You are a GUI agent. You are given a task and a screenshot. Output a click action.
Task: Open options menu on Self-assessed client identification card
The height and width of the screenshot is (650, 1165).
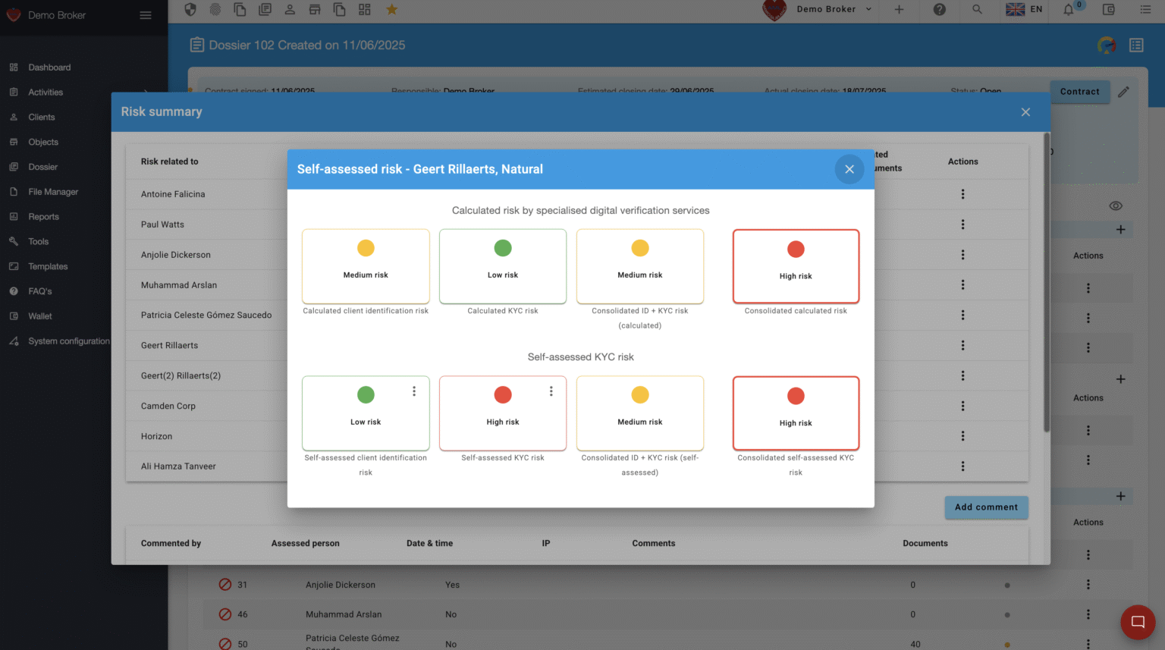click(413, 391)
